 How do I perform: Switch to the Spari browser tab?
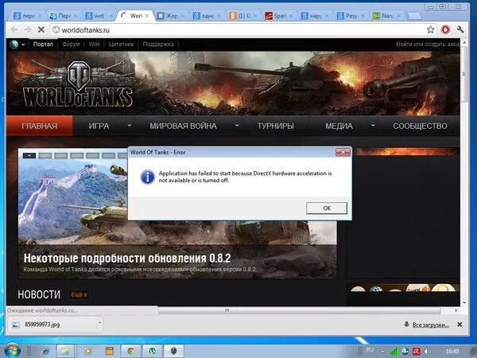(x=279, y=16)
